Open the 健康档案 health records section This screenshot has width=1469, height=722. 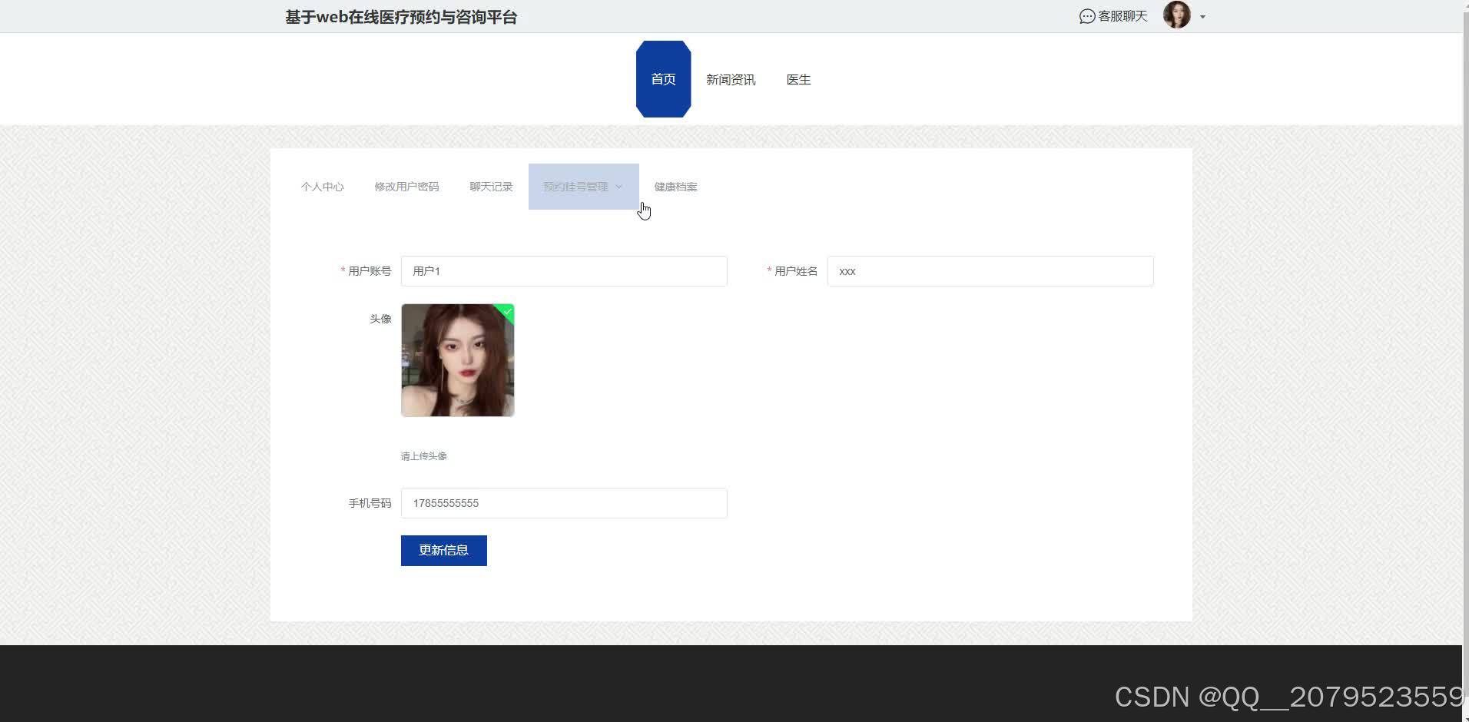point(675,186)
